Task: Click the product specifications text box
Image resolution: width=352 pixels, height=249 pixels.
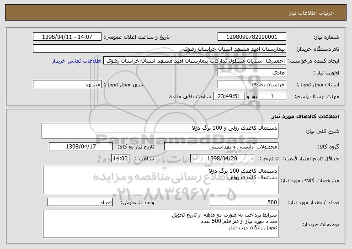Action: 160,180
